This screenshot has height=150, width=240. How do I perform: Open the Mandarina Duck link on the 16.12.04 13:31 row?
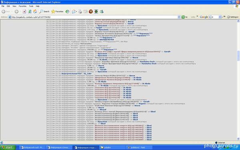pos(147,62)
